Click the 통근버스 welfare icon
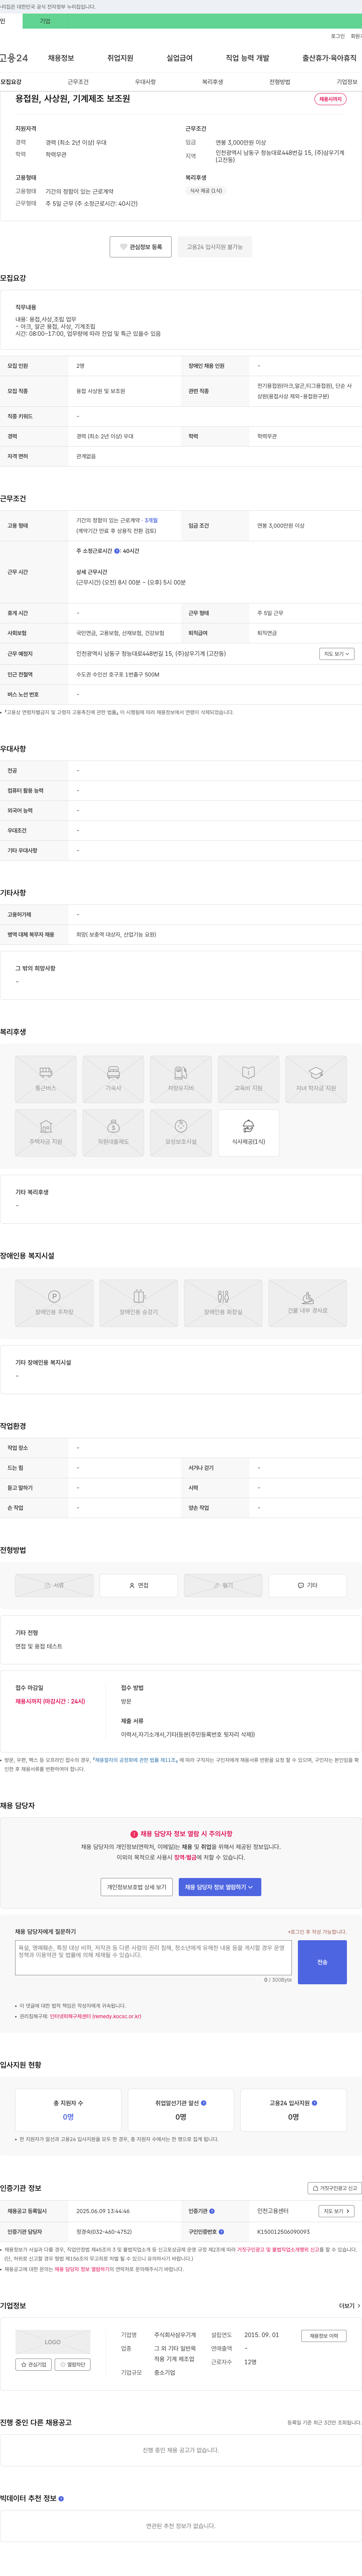The height and width of the screenshot is (2576, 362). [46, 1079]
